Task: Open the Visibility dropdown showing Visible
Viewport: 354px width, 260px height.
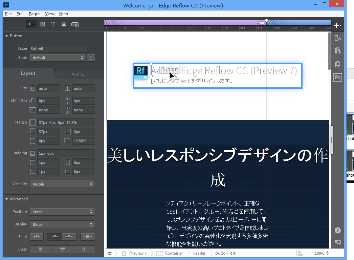Action: pos(62,184)
